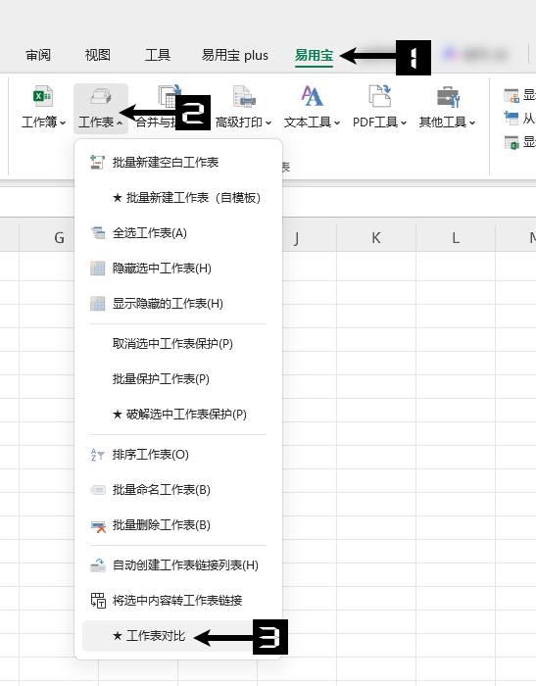Open the 工具 tab

[158, 55]
